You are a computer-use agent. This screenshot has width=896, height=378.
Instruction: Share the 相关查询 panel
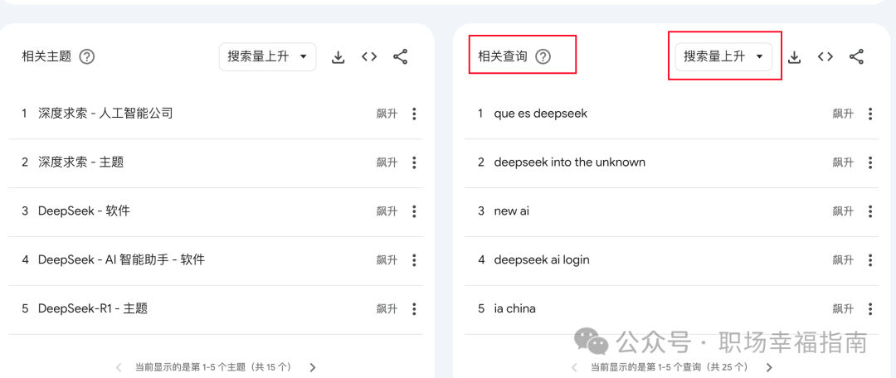[x=856, y=56]
